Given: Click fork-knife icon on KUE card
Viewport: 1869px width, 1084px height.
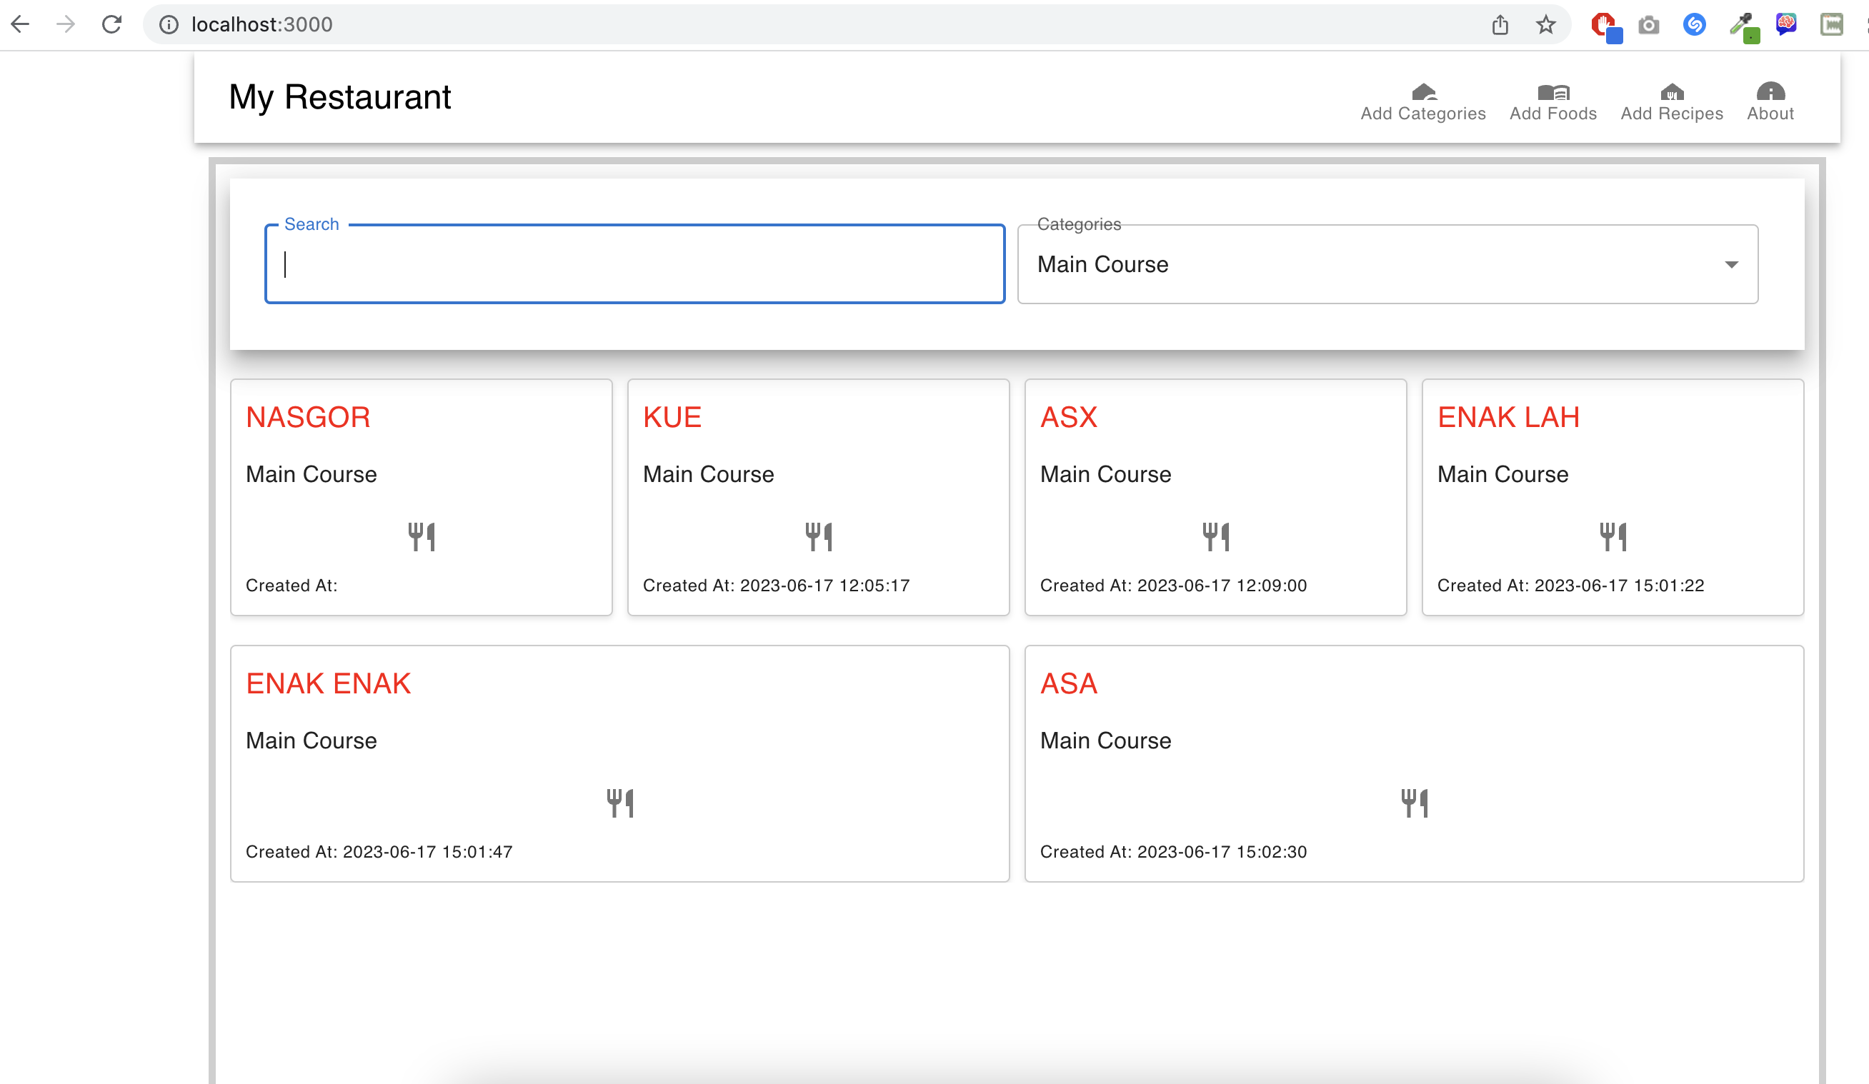Looking at the screenshot, I should tap(818, 536).
